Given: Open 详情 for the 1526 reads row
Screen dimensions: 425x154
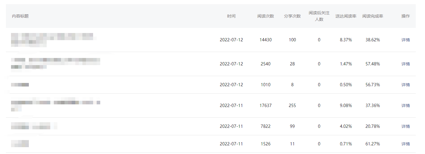Looking at the screenshot, I should click(405, 144).
